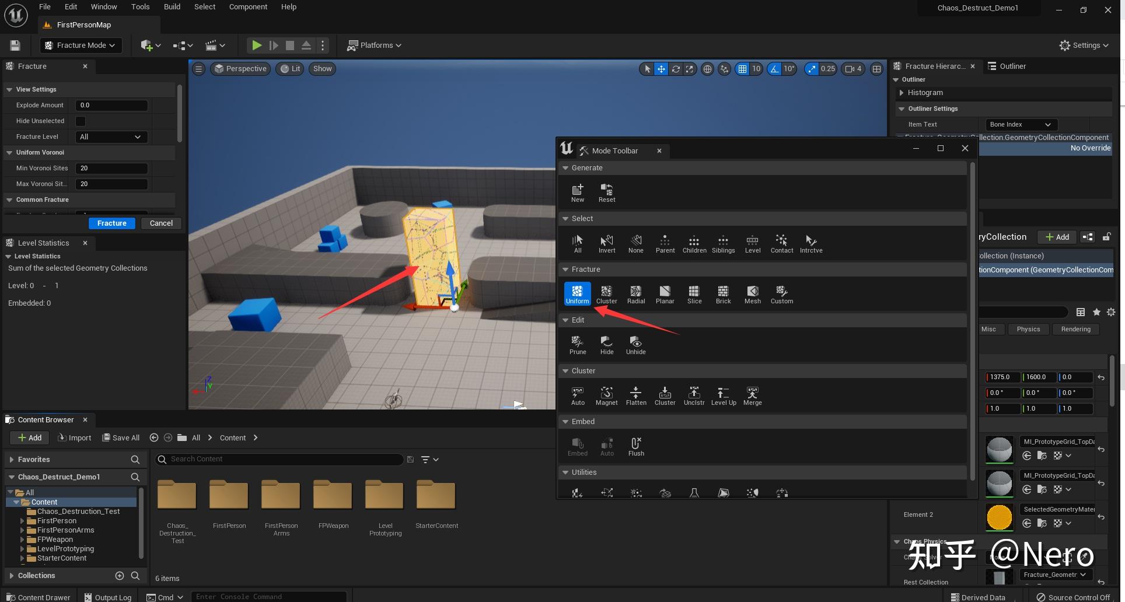Toggle grid snapping in viewport toolbar

(742, 69)
